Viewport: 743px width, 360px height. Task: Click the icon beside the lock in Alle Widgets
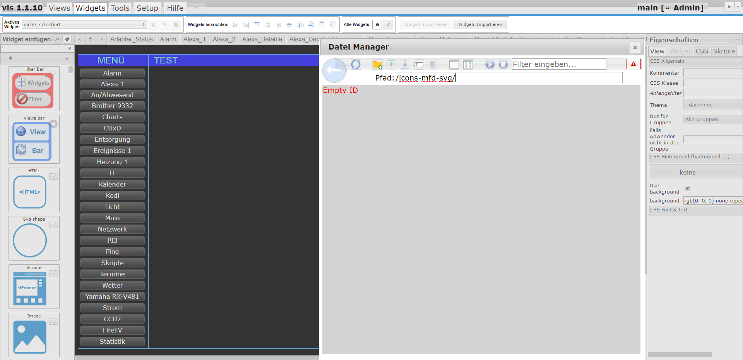[x=389, y=24]
